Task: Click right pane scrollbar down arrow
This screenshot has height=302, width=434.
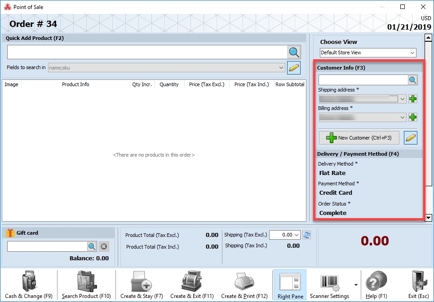Action: point(428,218)
